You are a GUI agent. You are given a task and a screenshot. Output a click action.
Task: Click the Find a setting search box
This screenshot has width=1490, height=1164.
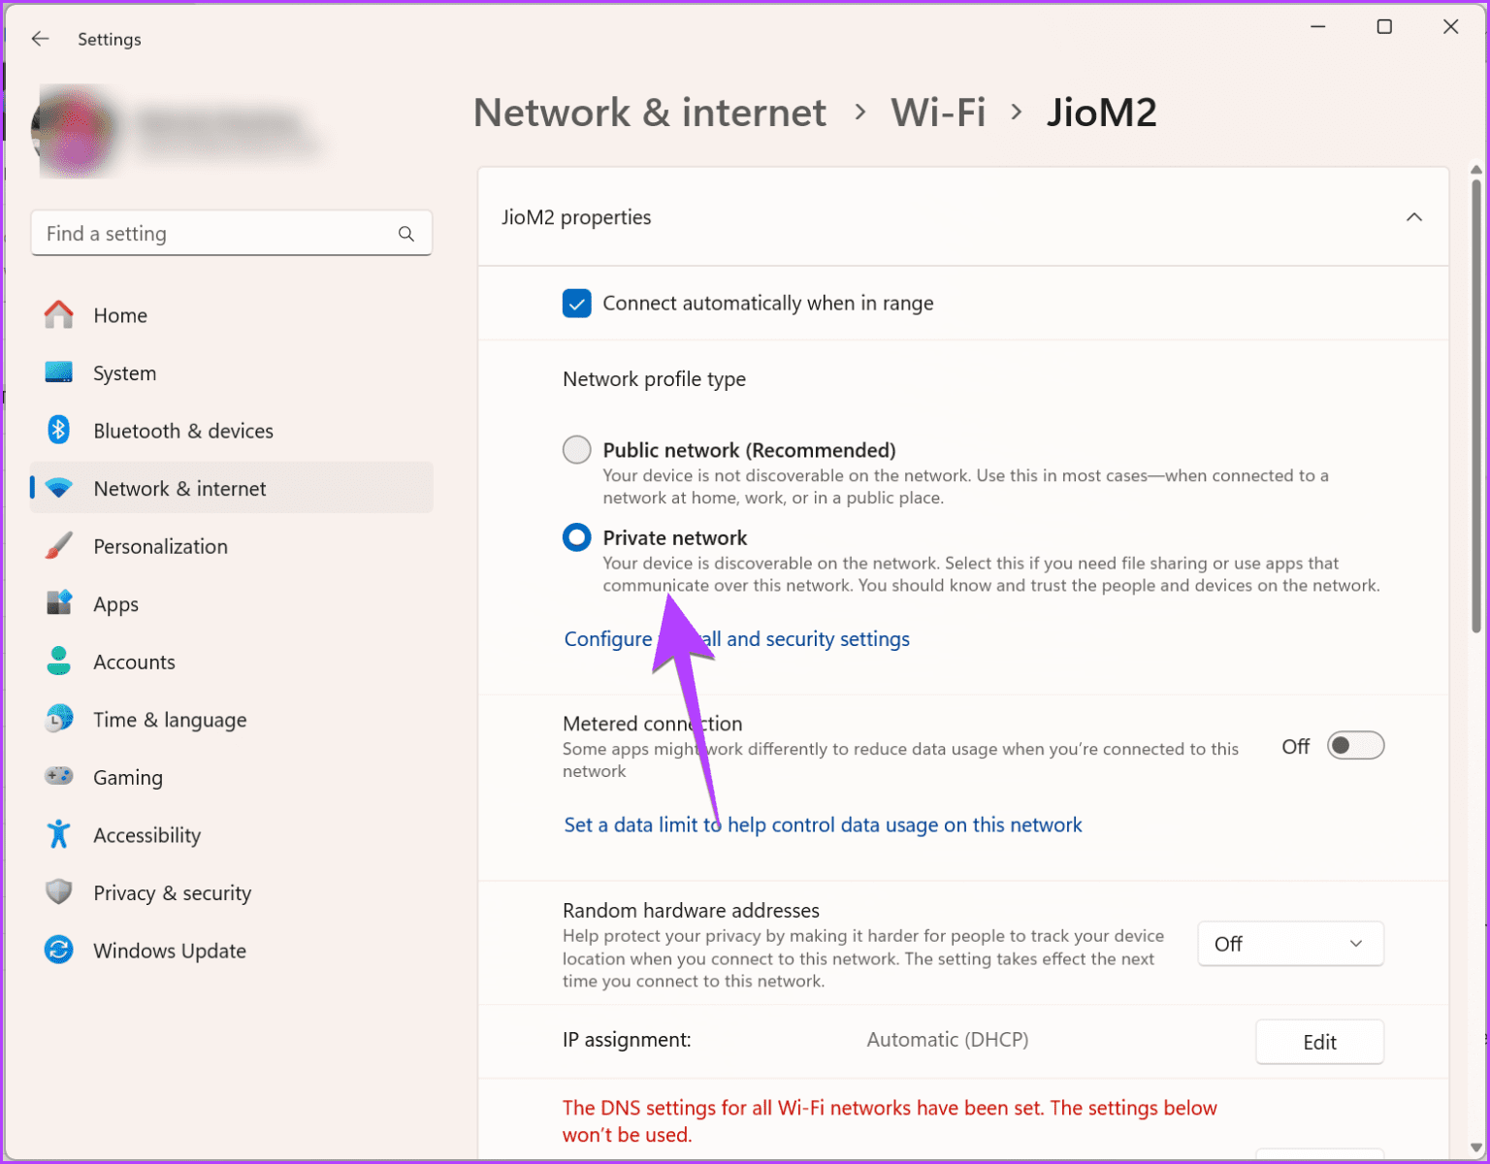coord(218,234)
